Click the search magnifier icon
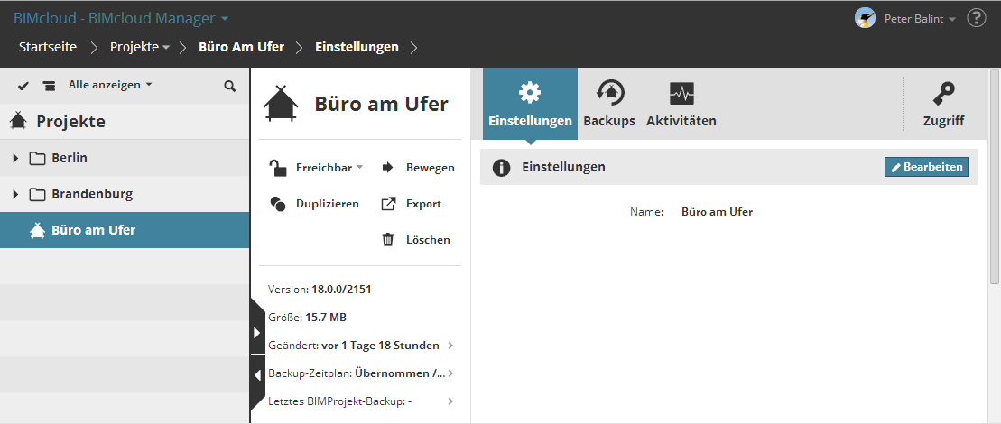Image resolution: width=1001 pixels, height=424 pixels. [x=230, y=86]
